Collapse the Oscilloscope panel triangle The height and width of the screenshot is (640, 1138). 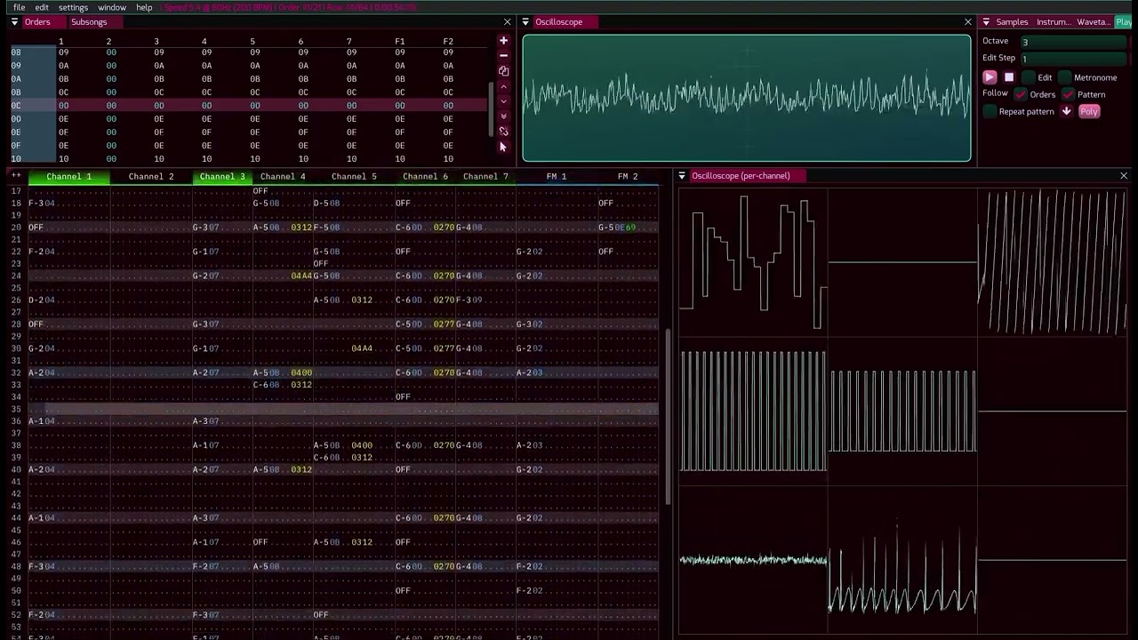pyautogui.click(x=525, y=21)
